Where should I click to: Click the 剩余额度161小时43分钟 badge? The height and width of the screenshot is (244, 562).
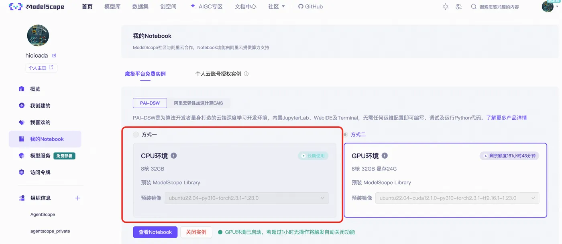tap(509, 155)
